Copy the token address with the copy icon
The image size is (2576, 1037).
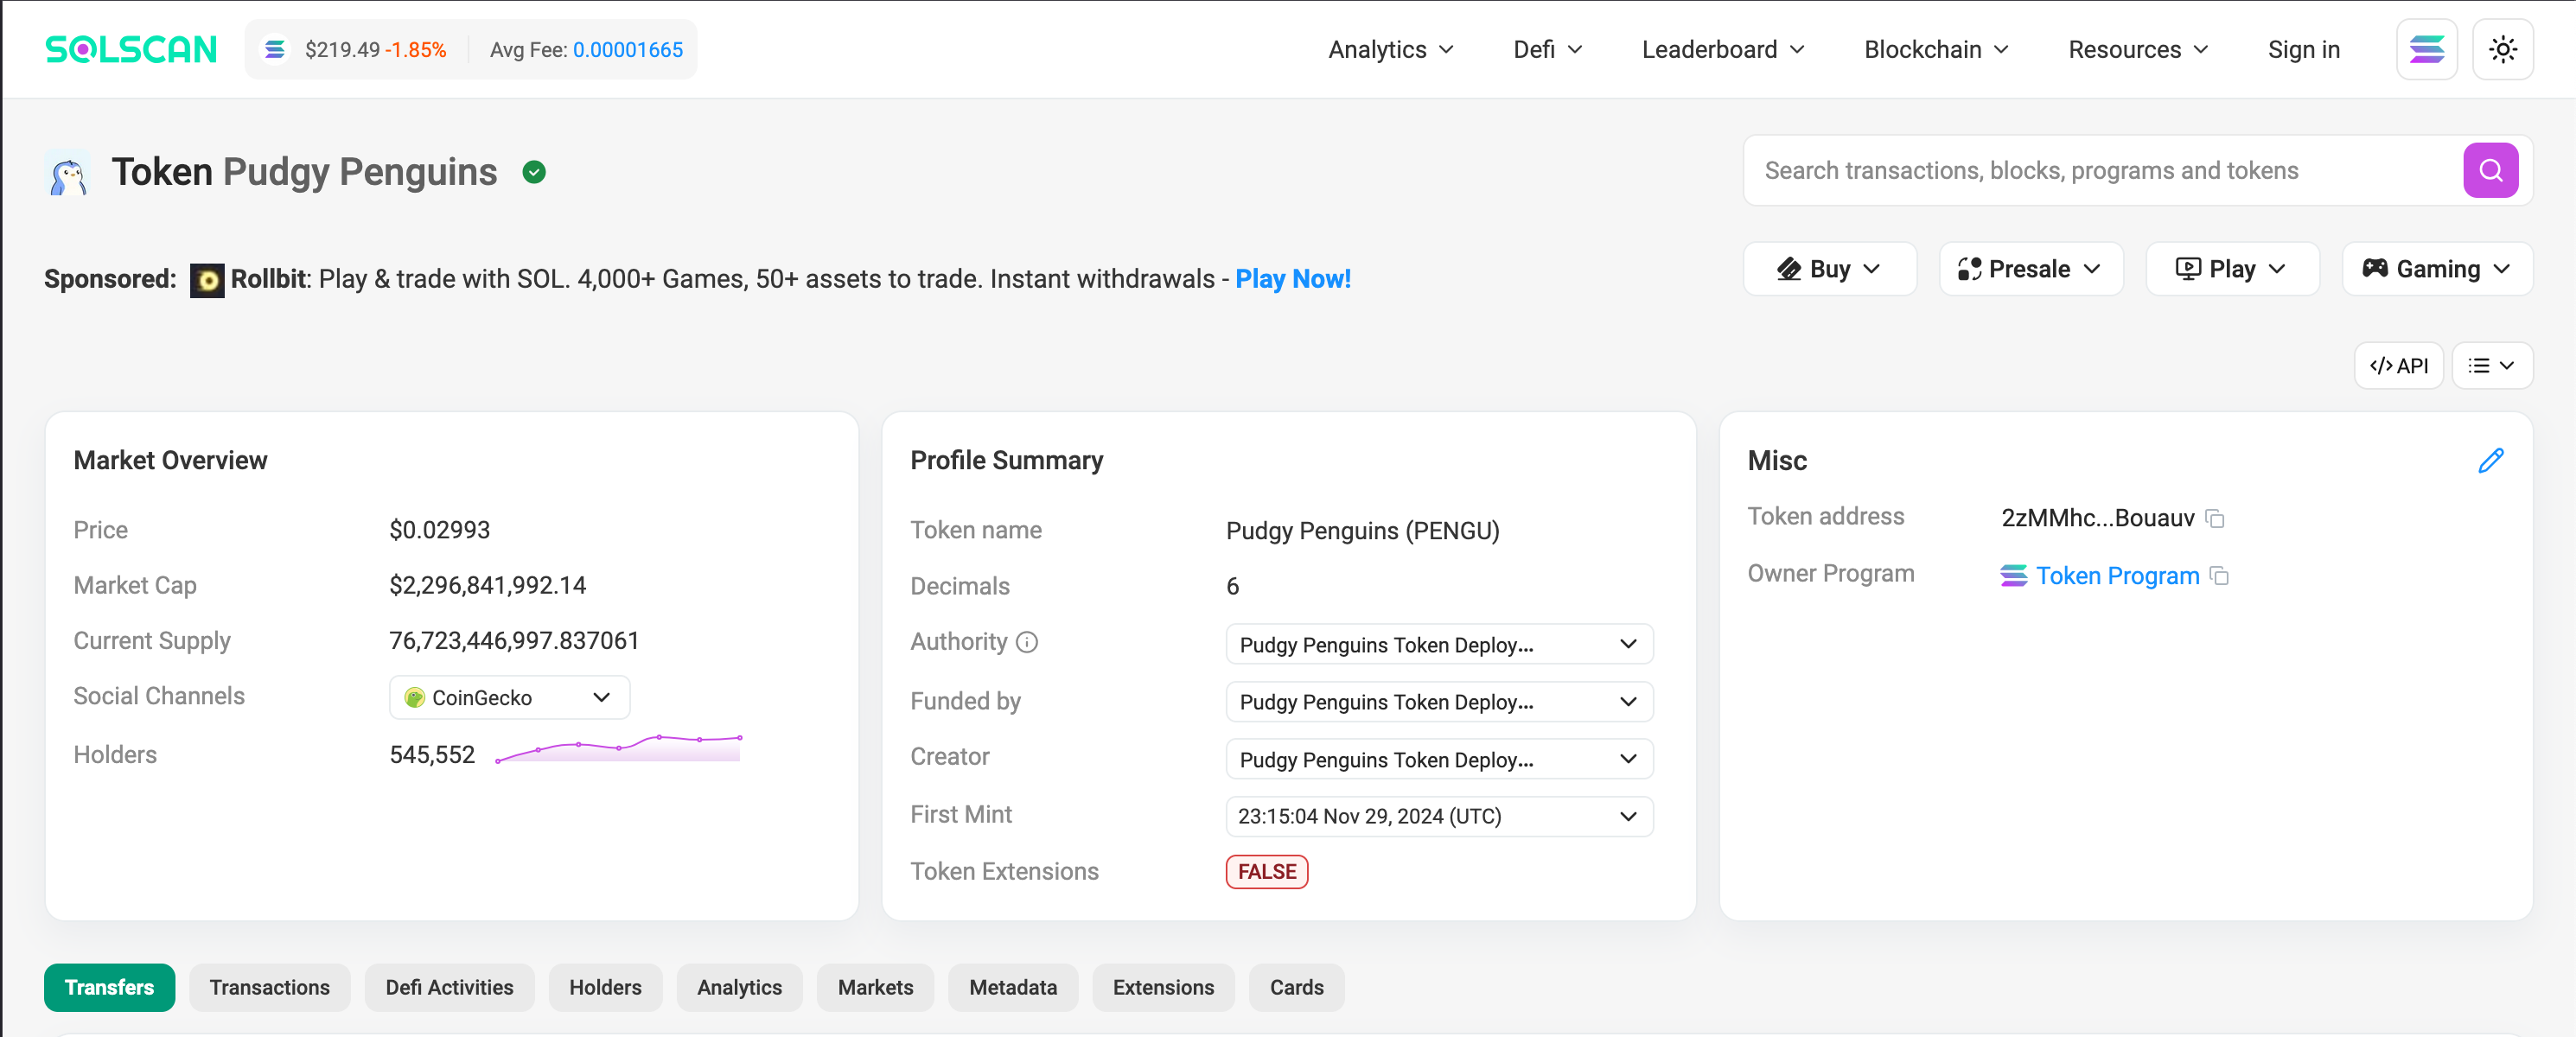(2215, 519)
